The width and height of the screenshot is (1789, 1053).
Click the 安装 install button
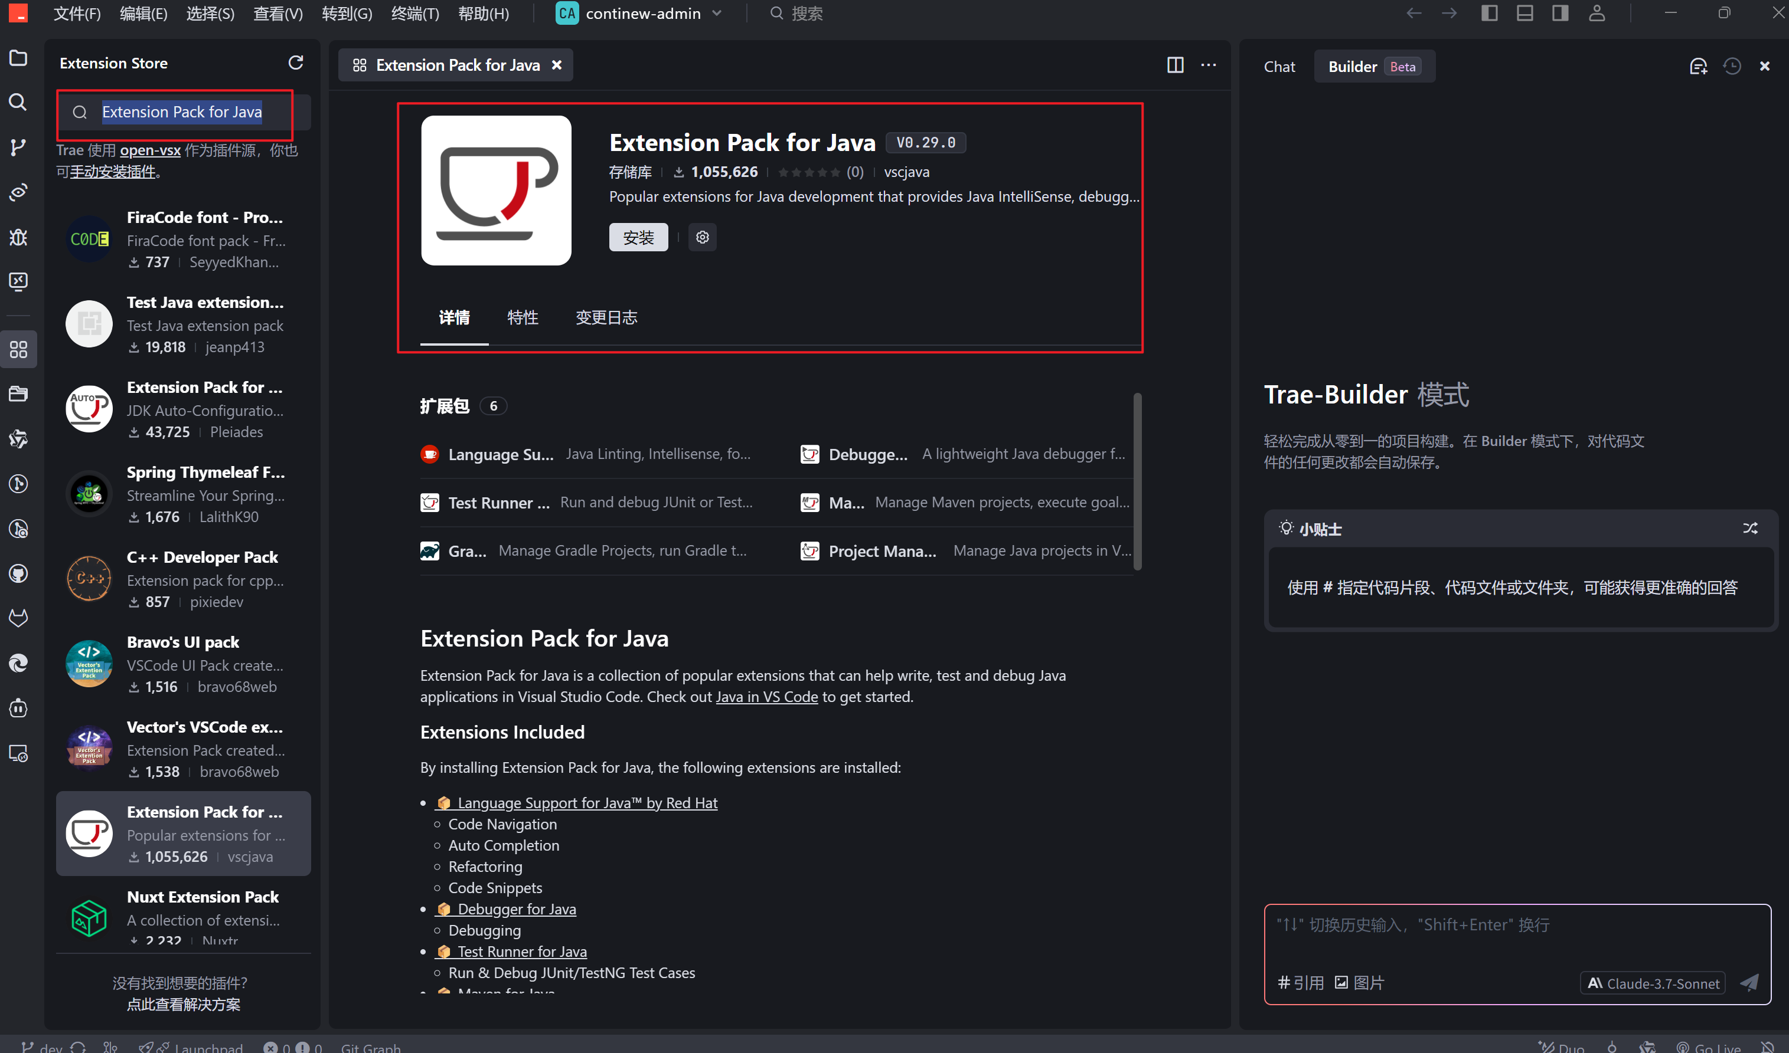pyautogui.click(x=638, y=238)
